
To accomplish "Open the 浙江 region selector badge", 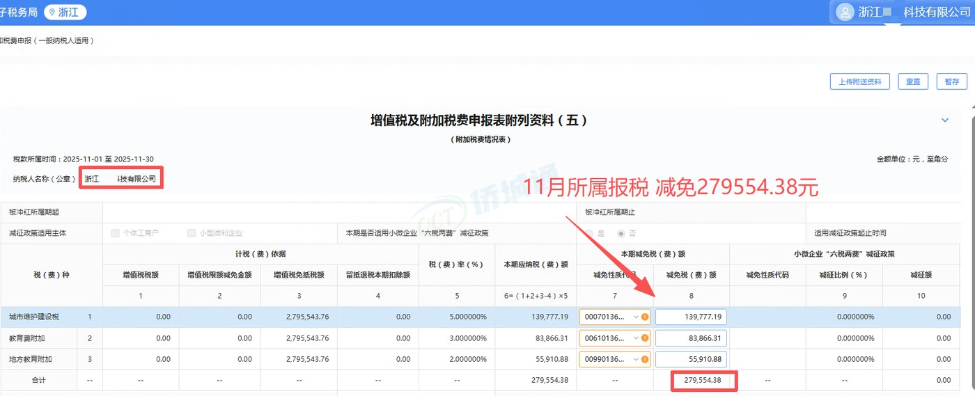I will pos(65,12).
